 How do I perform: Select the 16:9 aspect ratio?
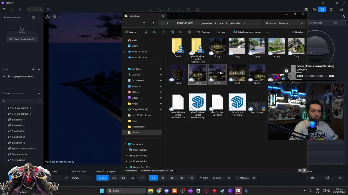114,178
